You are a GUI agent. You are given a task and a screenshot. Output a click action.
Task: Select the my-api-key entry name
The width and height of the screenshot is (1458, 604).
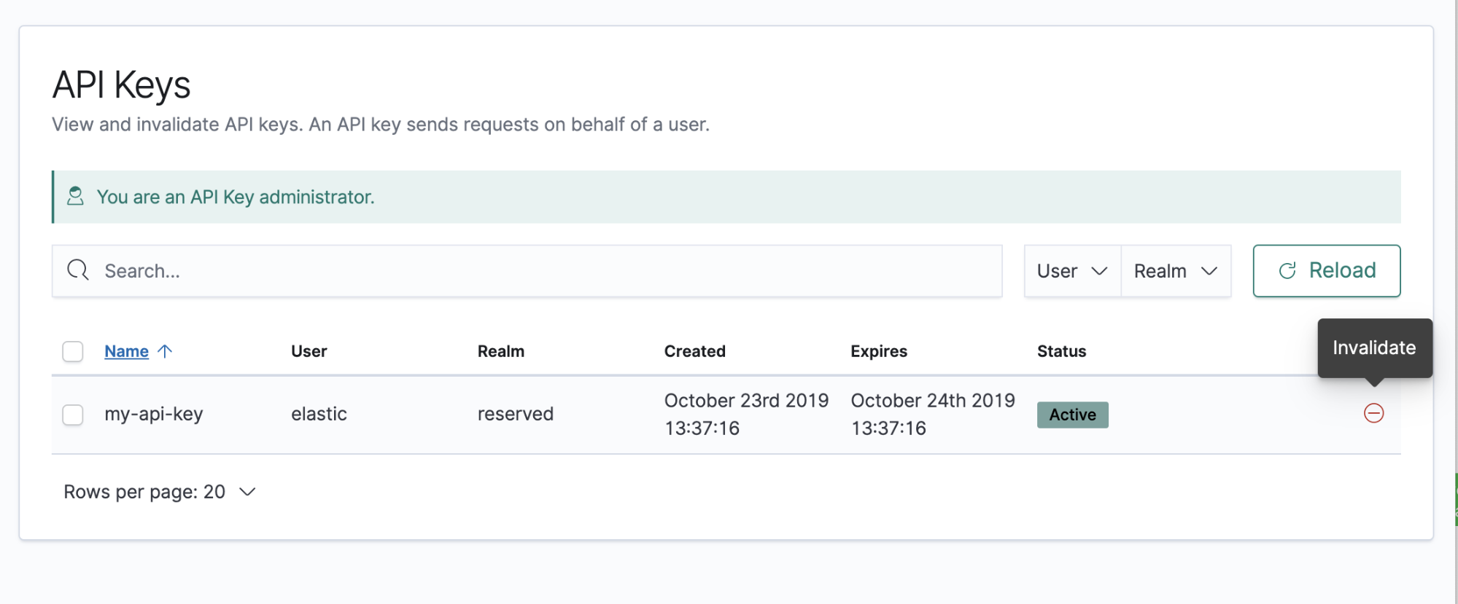pos(153,413)
